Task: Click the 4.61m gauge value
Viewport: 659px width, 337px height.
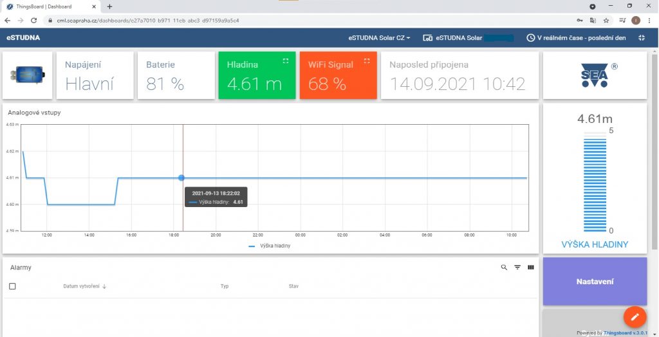Action: tap(595, 119)
